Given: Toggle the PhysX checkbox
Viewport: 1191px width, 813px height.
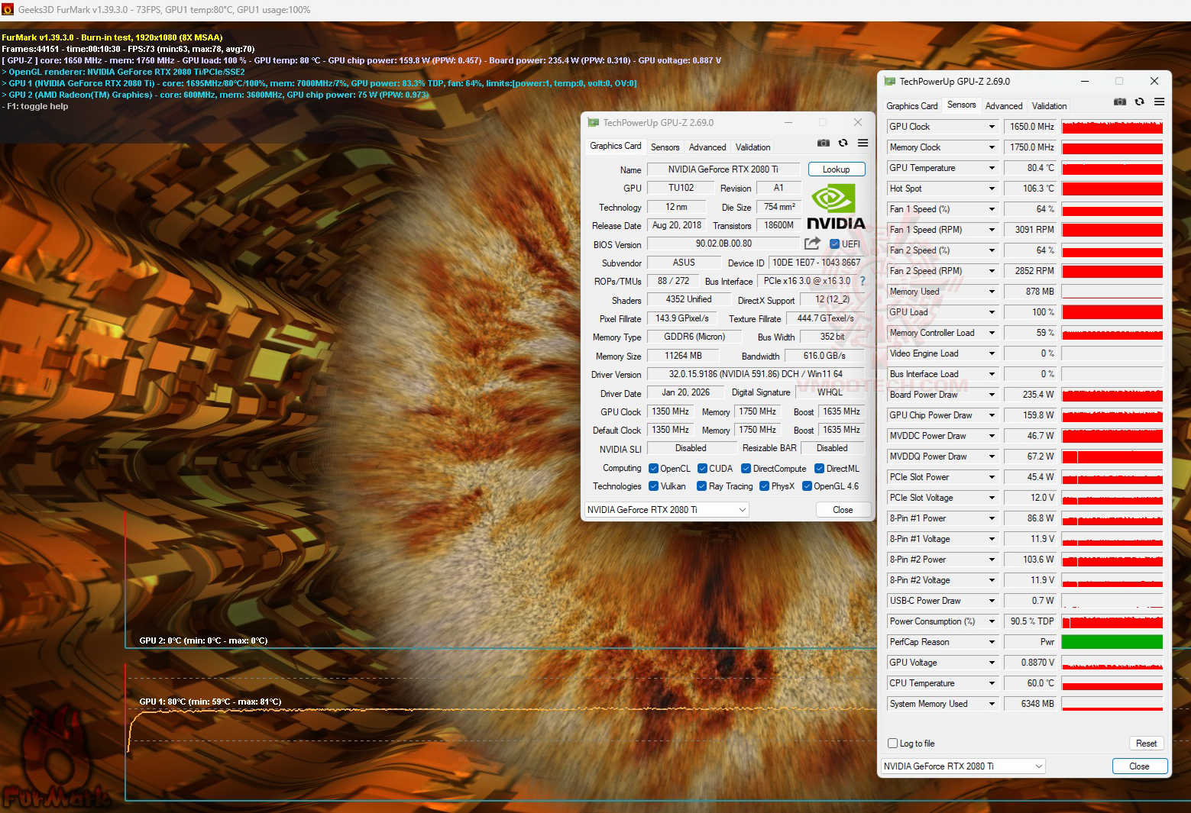Looking at the screenshot, I should point(764,486).
